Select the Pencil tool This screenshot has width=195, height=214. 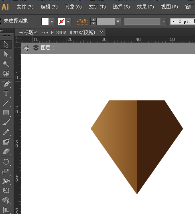click(x=6, y=132)
